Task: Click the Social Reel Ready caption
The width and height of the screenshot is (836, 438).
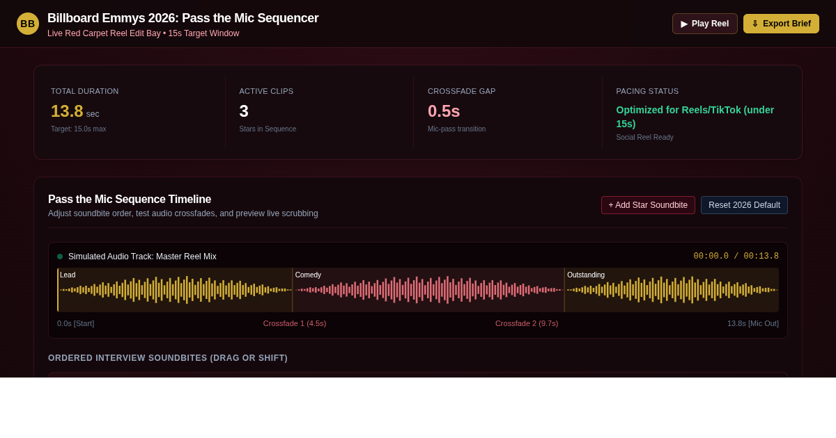Action: 645,138
